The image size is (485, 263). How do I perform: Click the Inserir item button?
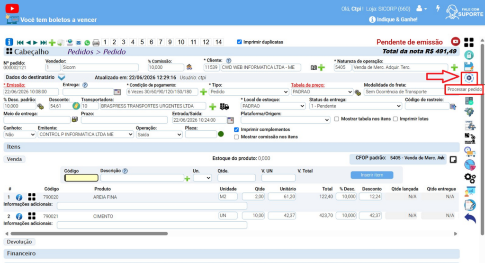tap(372, 175)
